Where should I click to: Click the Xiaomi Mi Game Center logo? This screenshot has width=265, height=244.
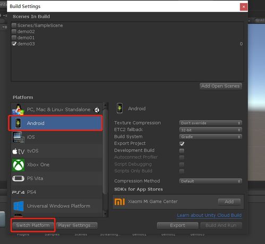coord(119,201)
